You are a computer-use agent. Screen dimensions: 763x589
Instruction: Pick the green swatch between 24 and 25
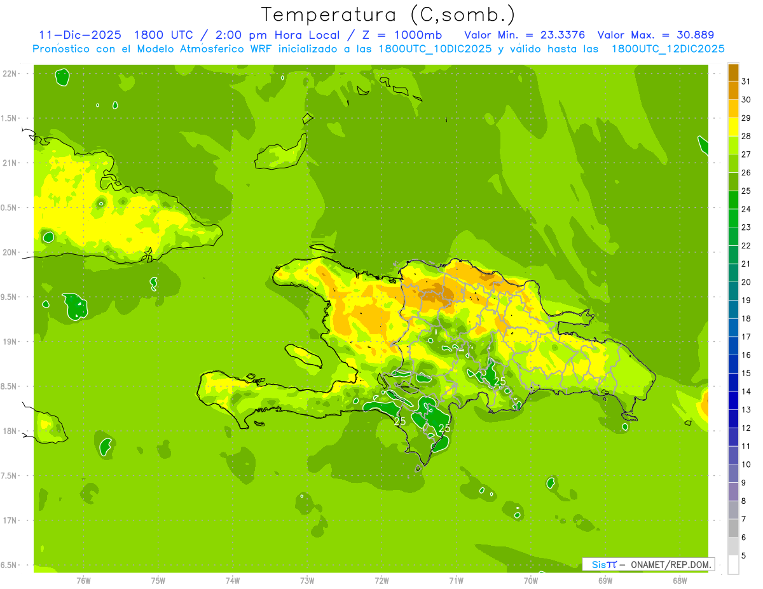pyautogui.click(x=733, y=200)
